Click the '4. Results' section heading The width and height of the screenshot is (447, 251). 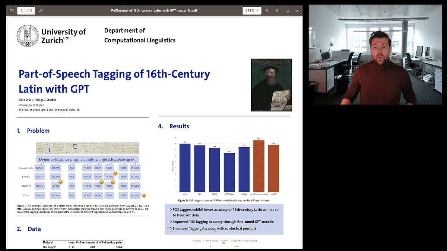tap(174, 126)
